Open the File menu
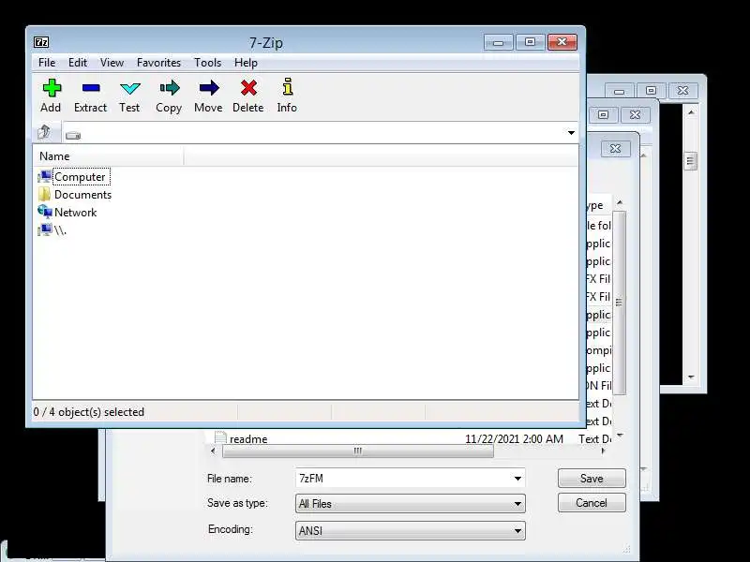 tap(47, 63)
